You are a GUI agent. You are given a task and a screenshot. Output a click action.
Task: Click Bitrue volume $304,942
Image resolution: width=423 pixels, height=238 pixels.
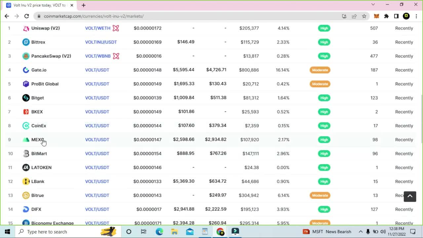tap(249, 195)
